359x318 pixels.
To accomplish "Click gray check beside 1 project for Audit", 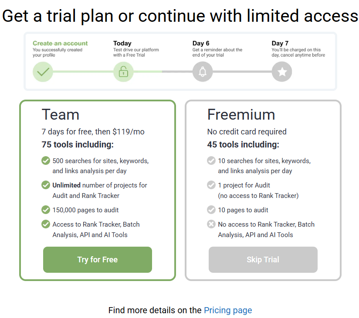I will point(211,185).
